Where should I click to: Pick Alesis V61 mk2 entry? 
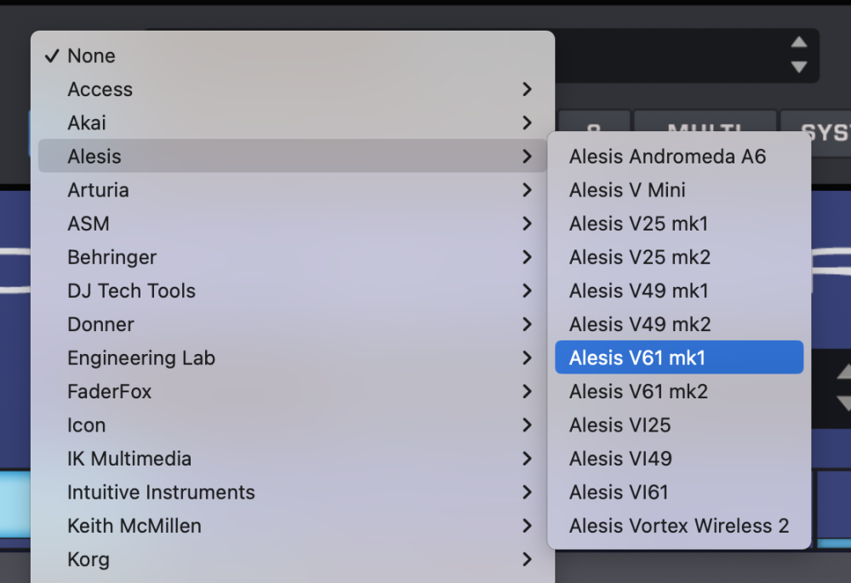638,392
